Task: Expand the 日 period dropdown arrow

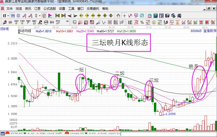Action: tap(8, 16)
